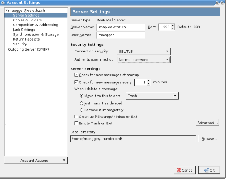This screenshot has width=226, height=179.
Task: Open the Connection security dropdown
Action: (144, 51)
